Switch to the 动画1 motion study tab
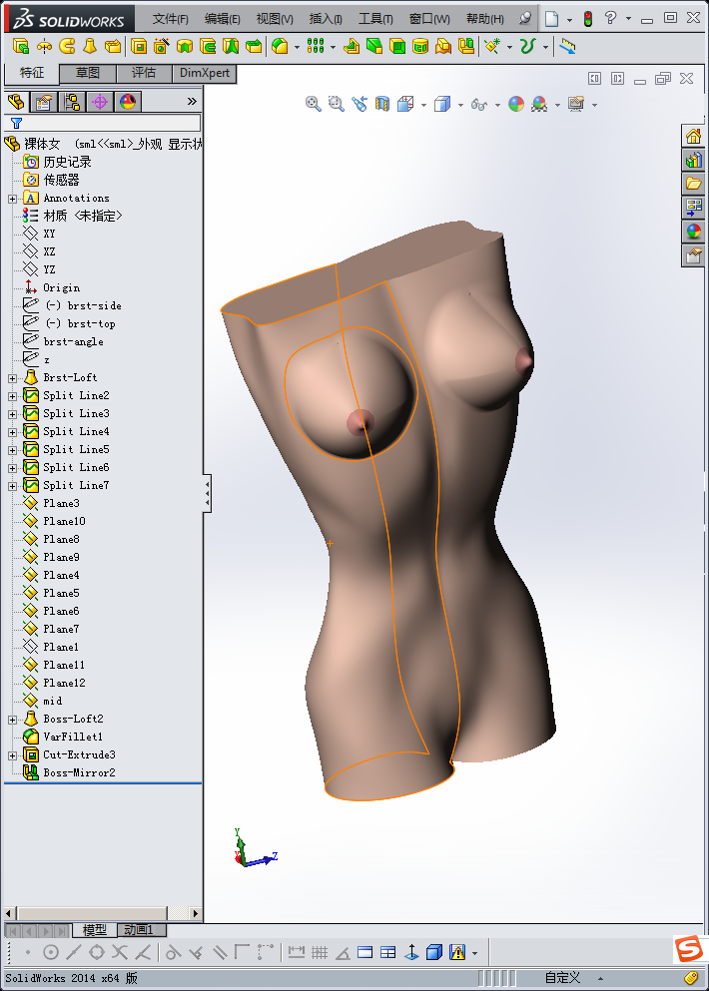709x991 pixels. [x=139, y=930]
